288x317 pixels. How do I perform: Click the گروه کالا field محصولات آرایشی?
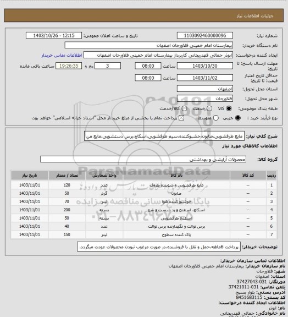(x=143, y=160)
